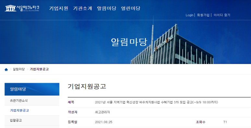Viewport: 251px width, 128px height.
Task: Click the 제목 field label
Action: point(71,102)
